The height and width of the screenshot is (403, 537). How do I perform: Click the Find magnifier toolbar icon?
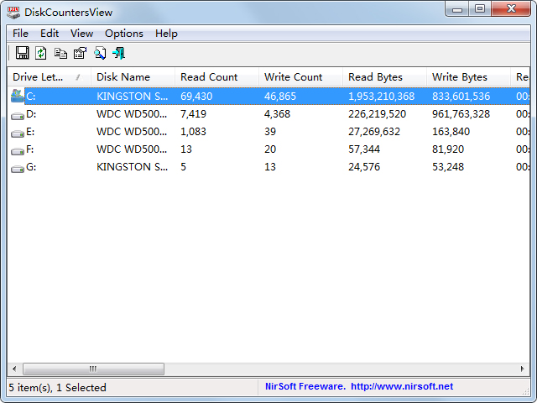tap(100, 53)
